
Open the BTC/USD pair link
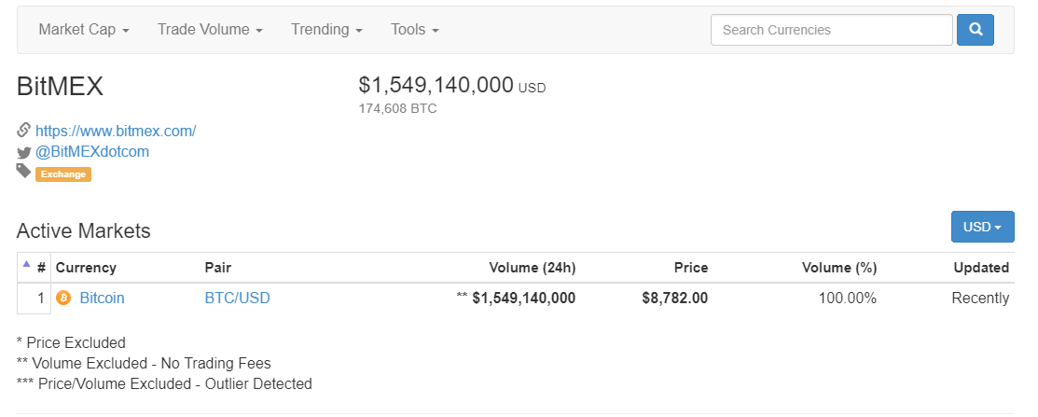(238, 299)
